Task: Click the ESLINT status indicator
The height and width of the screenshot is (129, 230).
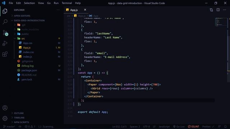Action: coord(193,126)
